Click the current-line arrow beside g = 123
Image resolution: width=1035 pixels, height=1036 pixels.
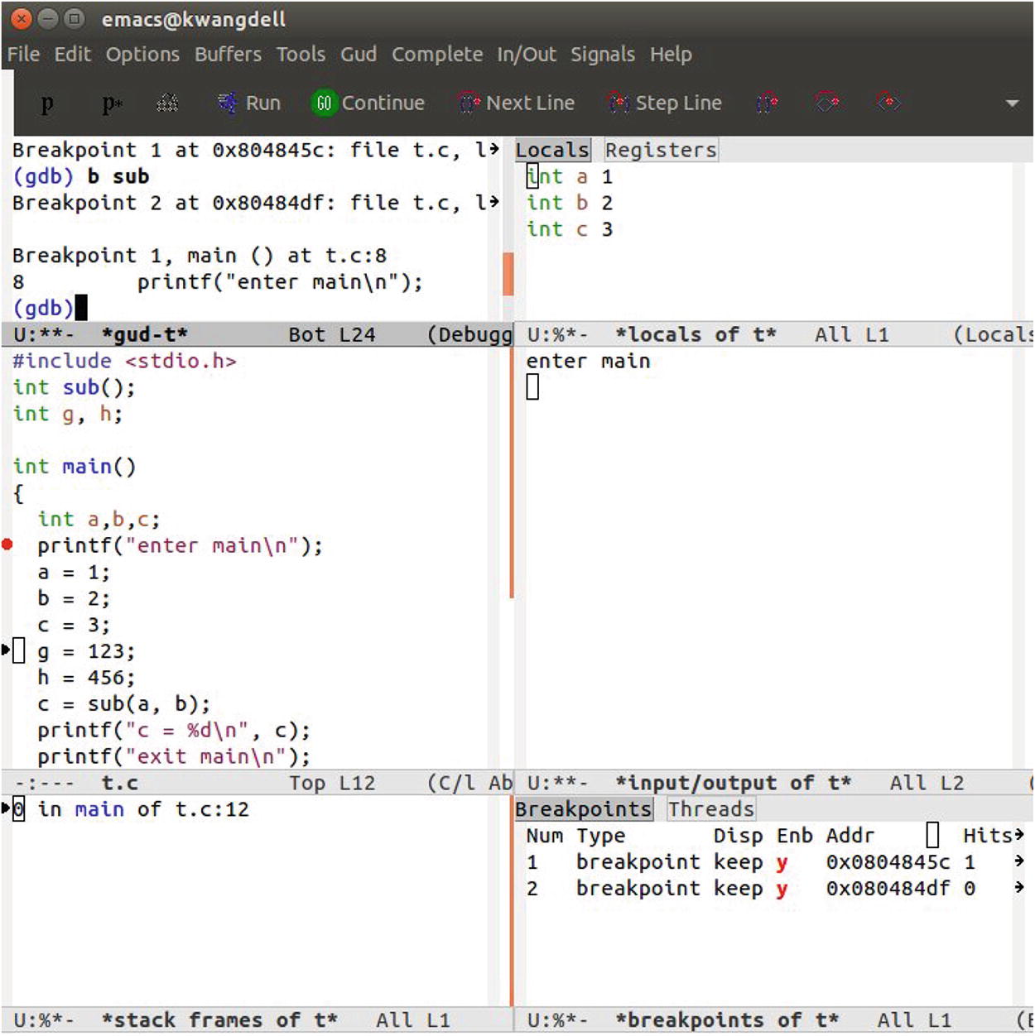point(6,650)
